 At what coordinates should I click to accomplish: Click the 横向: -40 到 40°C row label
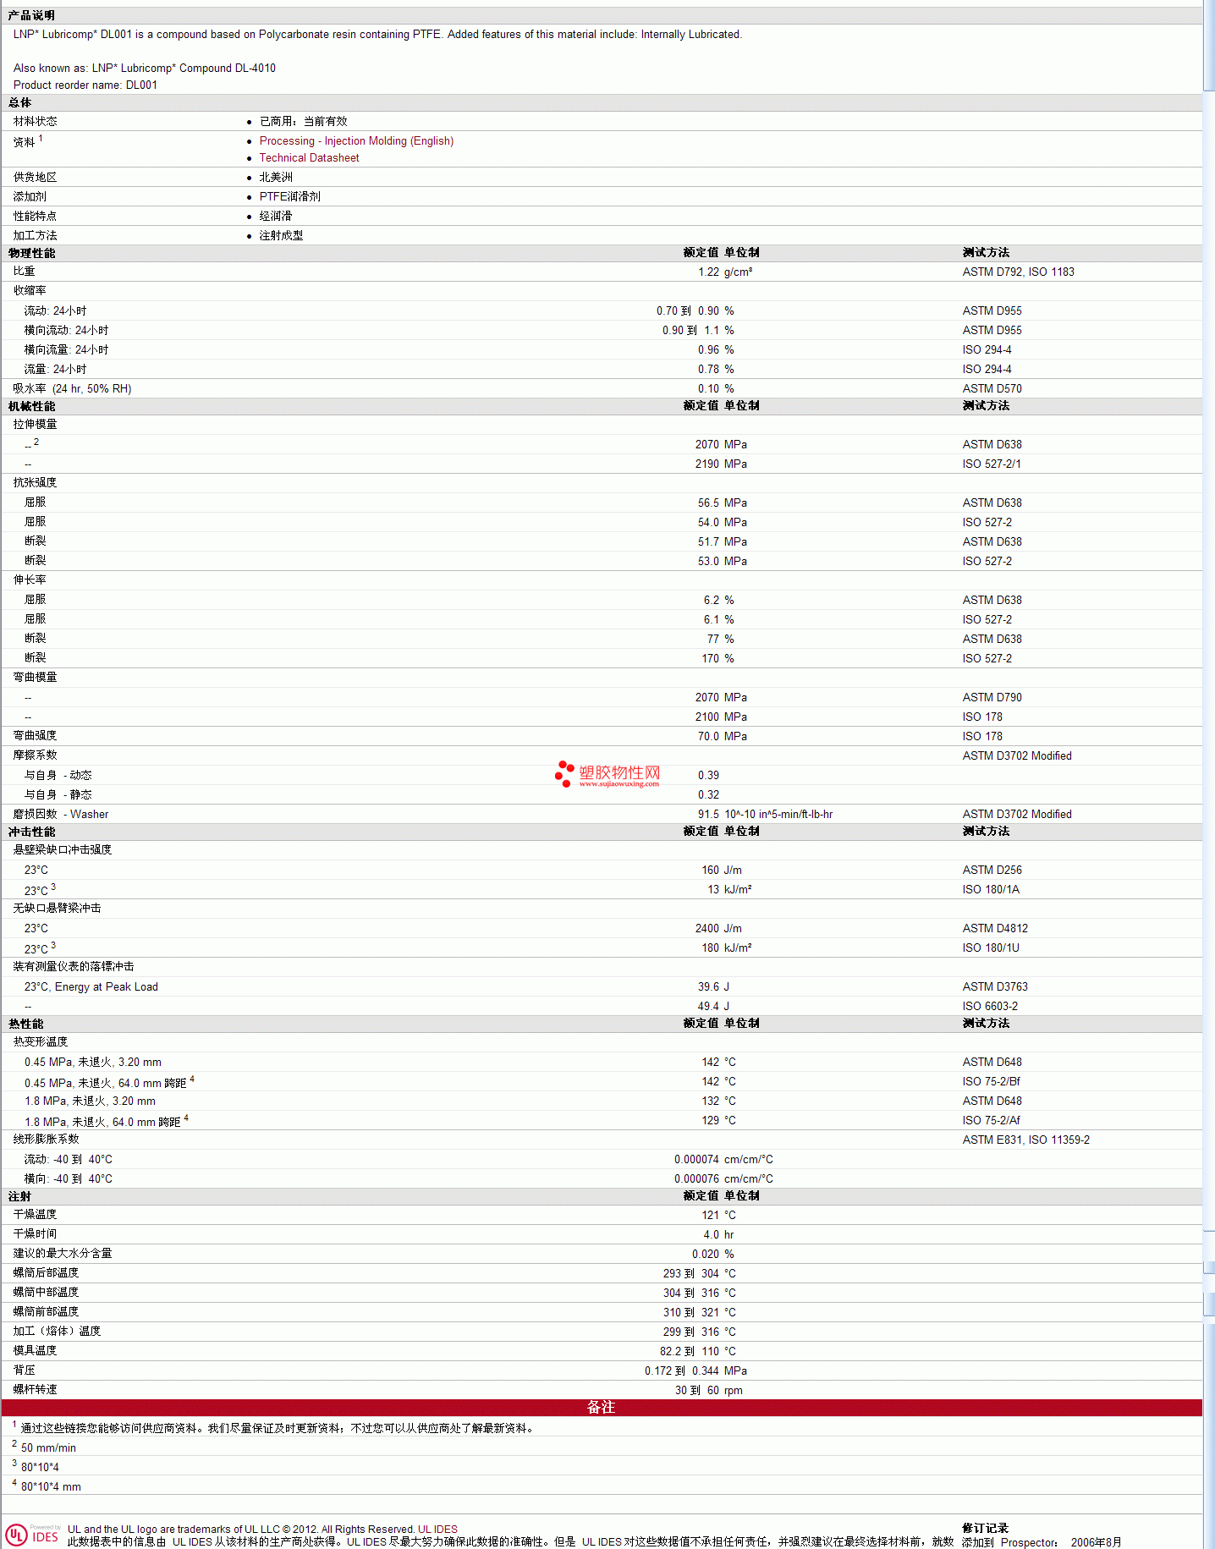coord(68,1179)
